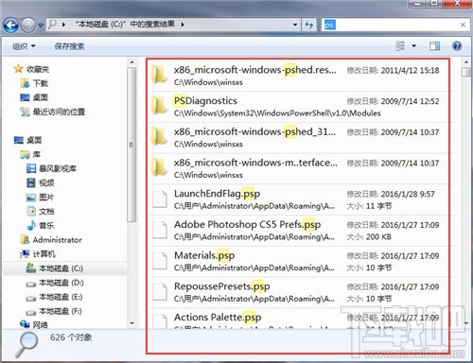Select x86_microsoft-windows-pshed_31... folder result
This screenshot has width=473, height=363.
click(x=299, y=137)
